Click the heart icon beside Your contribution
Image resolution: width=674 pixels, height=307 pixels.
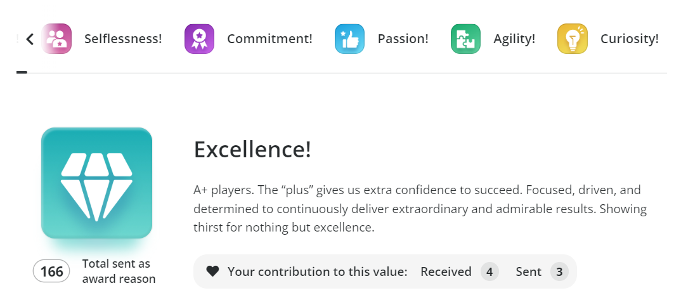click(212, 271)
